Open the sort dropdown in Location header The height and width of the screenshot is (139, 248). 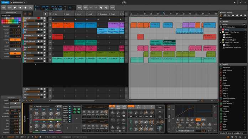click(244, 24)
